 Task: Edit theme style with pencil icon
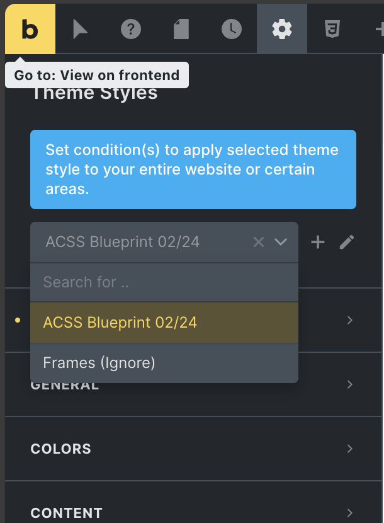pyautogui.click(x=347, y=242)
